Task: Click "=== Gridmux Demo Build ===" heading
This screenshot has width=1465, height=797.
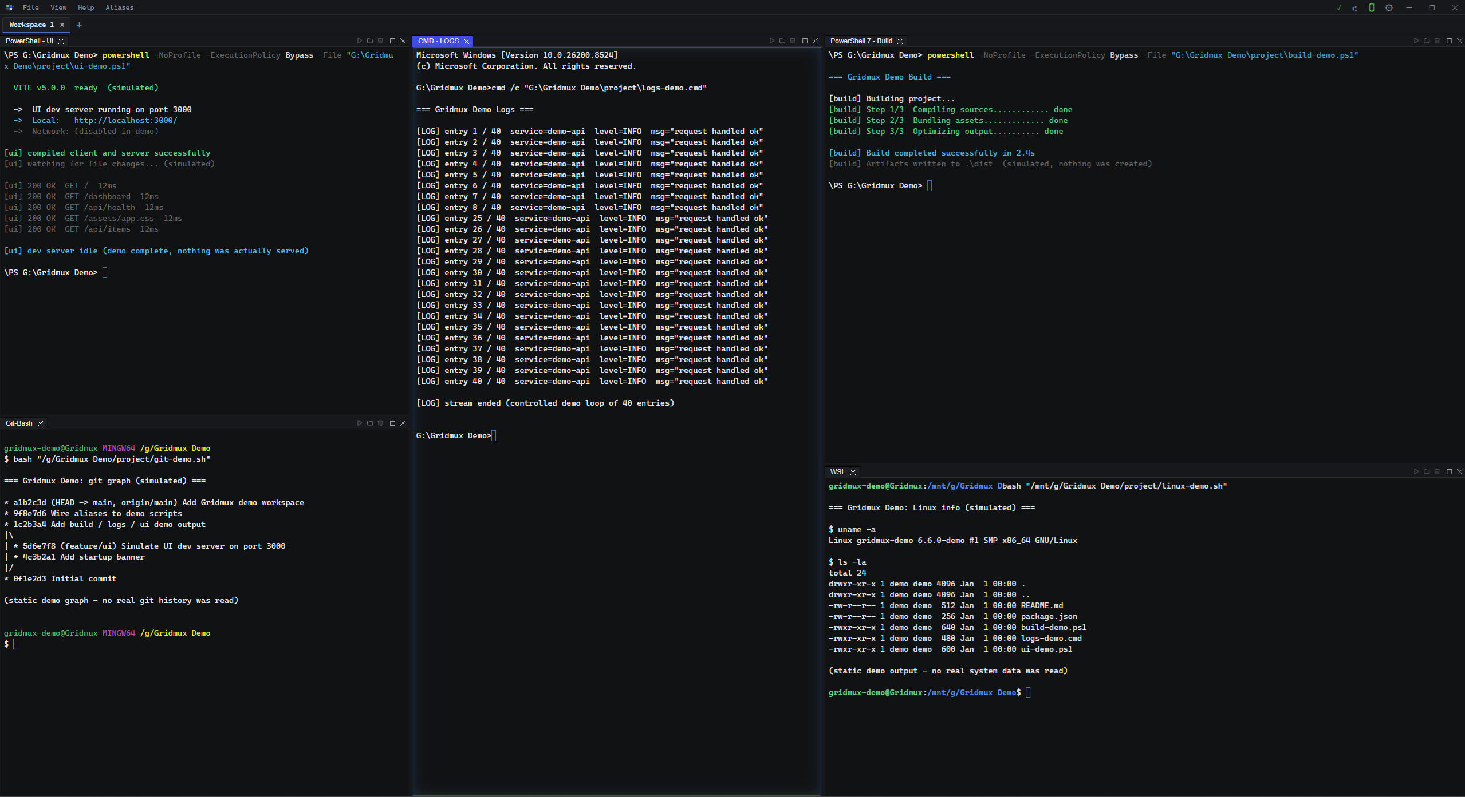Action: [889, 77]
